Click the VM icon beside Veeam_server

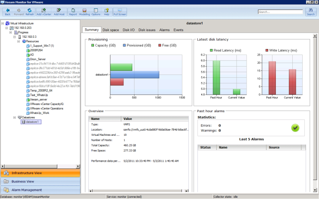[28, 100]
